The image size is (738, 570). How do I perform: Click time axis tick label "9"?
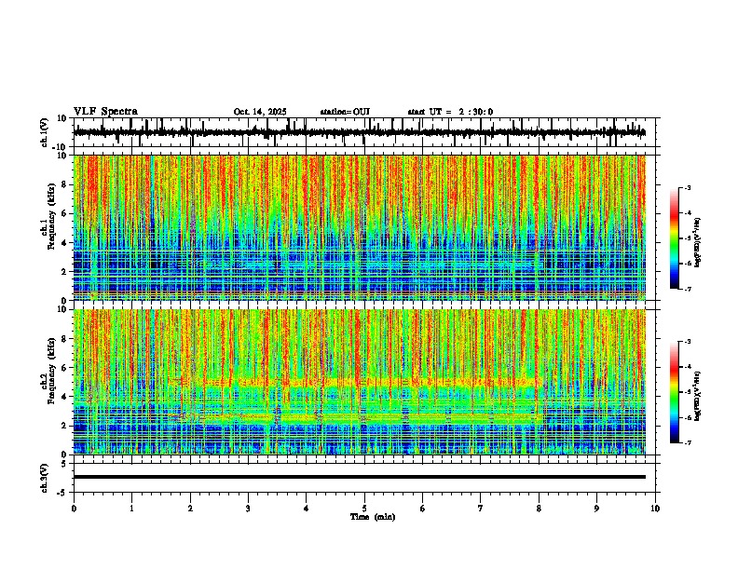point(596,509)
